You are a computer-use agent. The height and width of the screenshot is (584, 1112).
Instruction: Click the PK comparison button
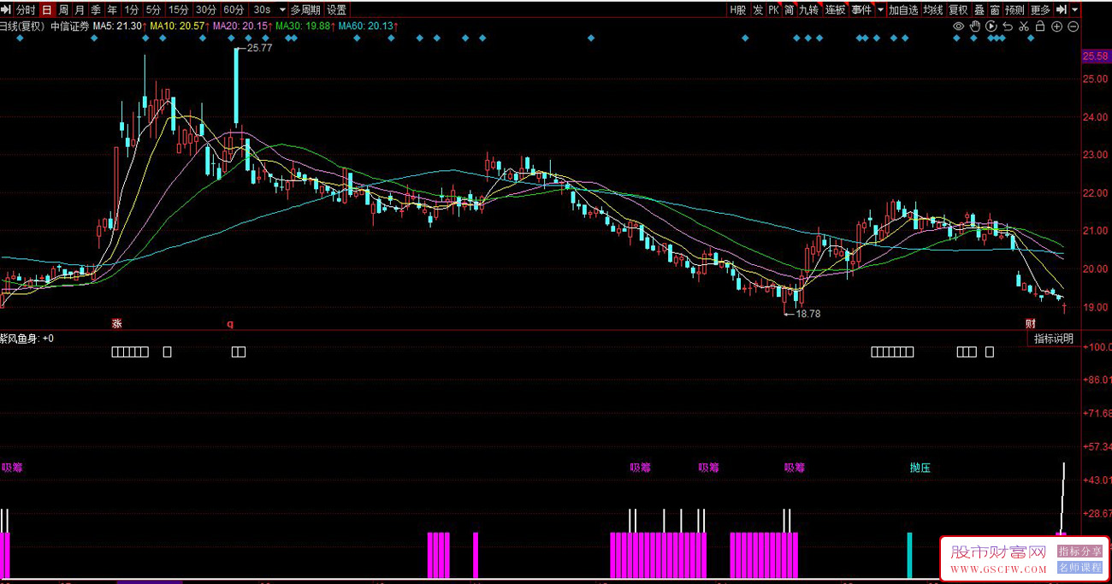(773, 9)
